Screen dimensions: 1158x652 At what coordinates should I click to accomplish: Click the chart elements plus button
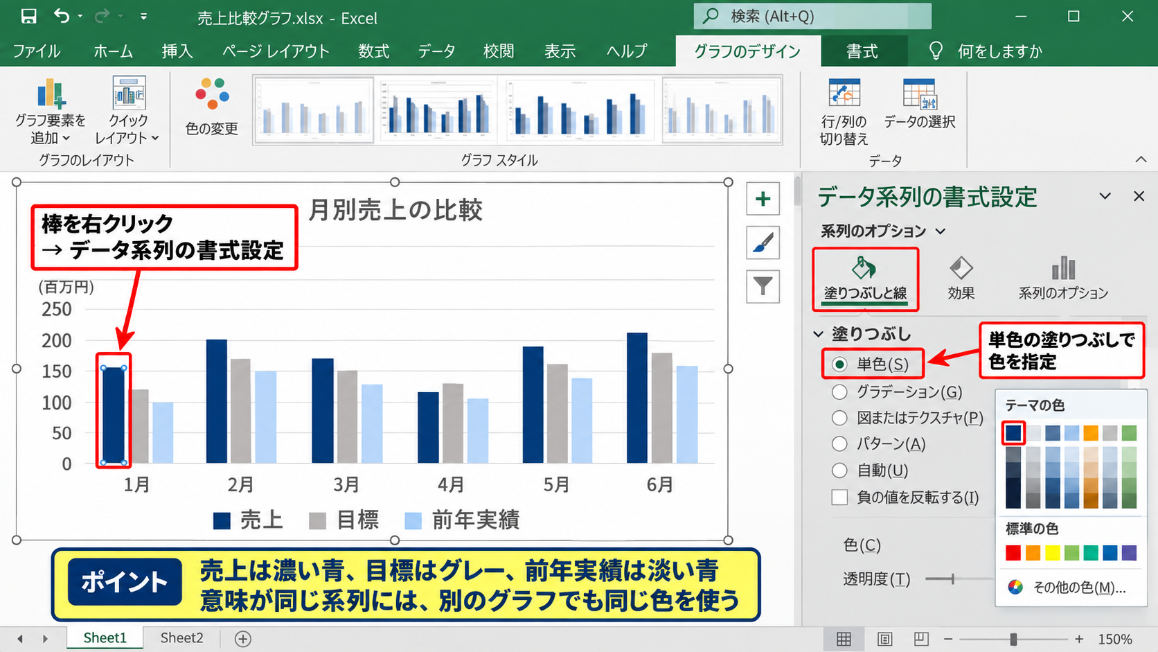[763, 199]
